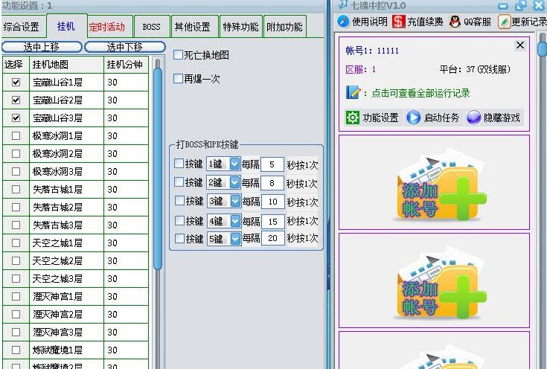547x369 pixels.
Task: Select the 天空之城1层 map name cell
Action: 67,243
